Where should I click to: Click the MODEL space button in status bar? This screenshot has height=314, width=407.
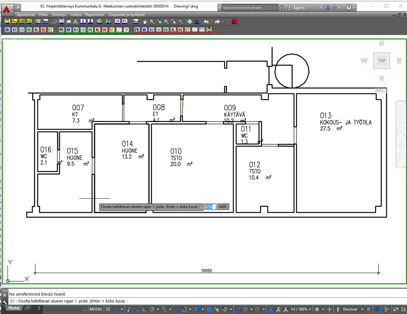pos(96,309)
